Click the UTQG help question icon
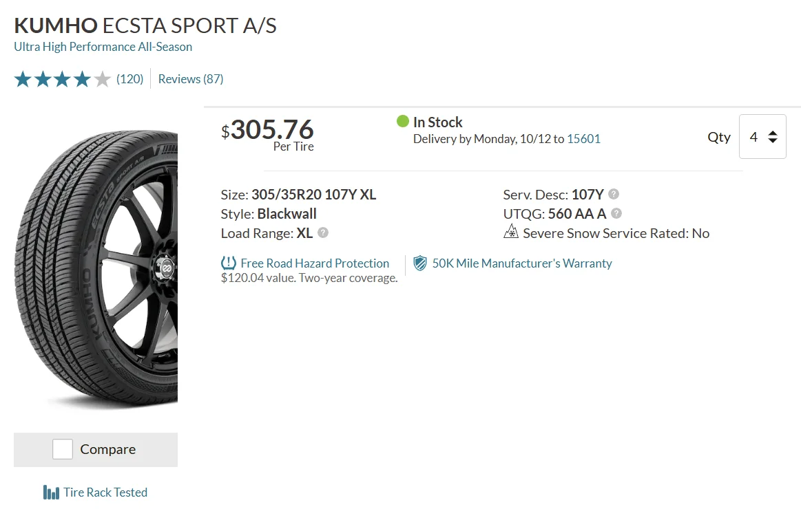Image resolution: width=801 pixels, height=509 pixels. coord(616,213)
